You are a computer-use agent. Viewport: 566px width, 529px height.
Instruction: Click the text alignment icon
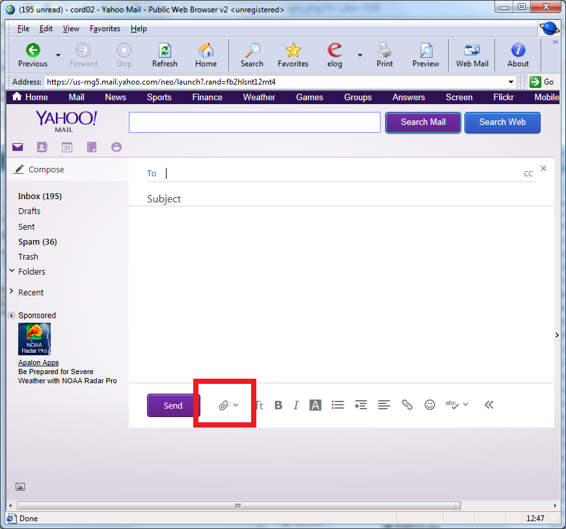coord(384,405)
